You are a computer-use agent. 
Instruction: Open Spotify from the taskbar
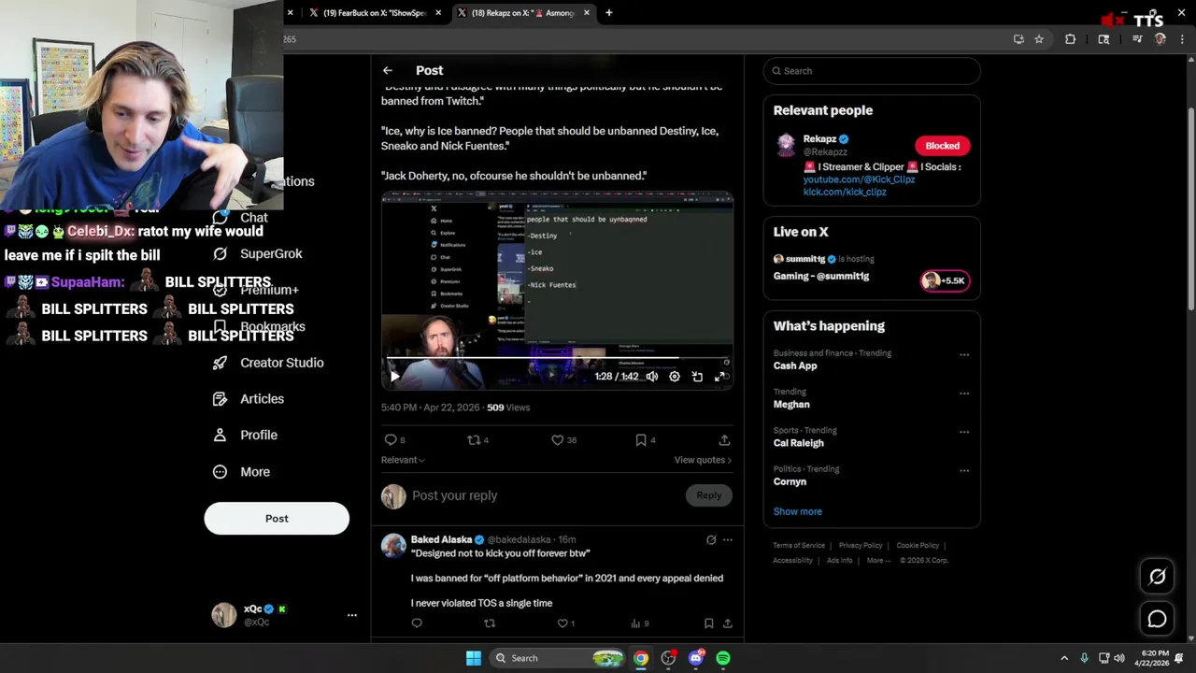(723, 658)
